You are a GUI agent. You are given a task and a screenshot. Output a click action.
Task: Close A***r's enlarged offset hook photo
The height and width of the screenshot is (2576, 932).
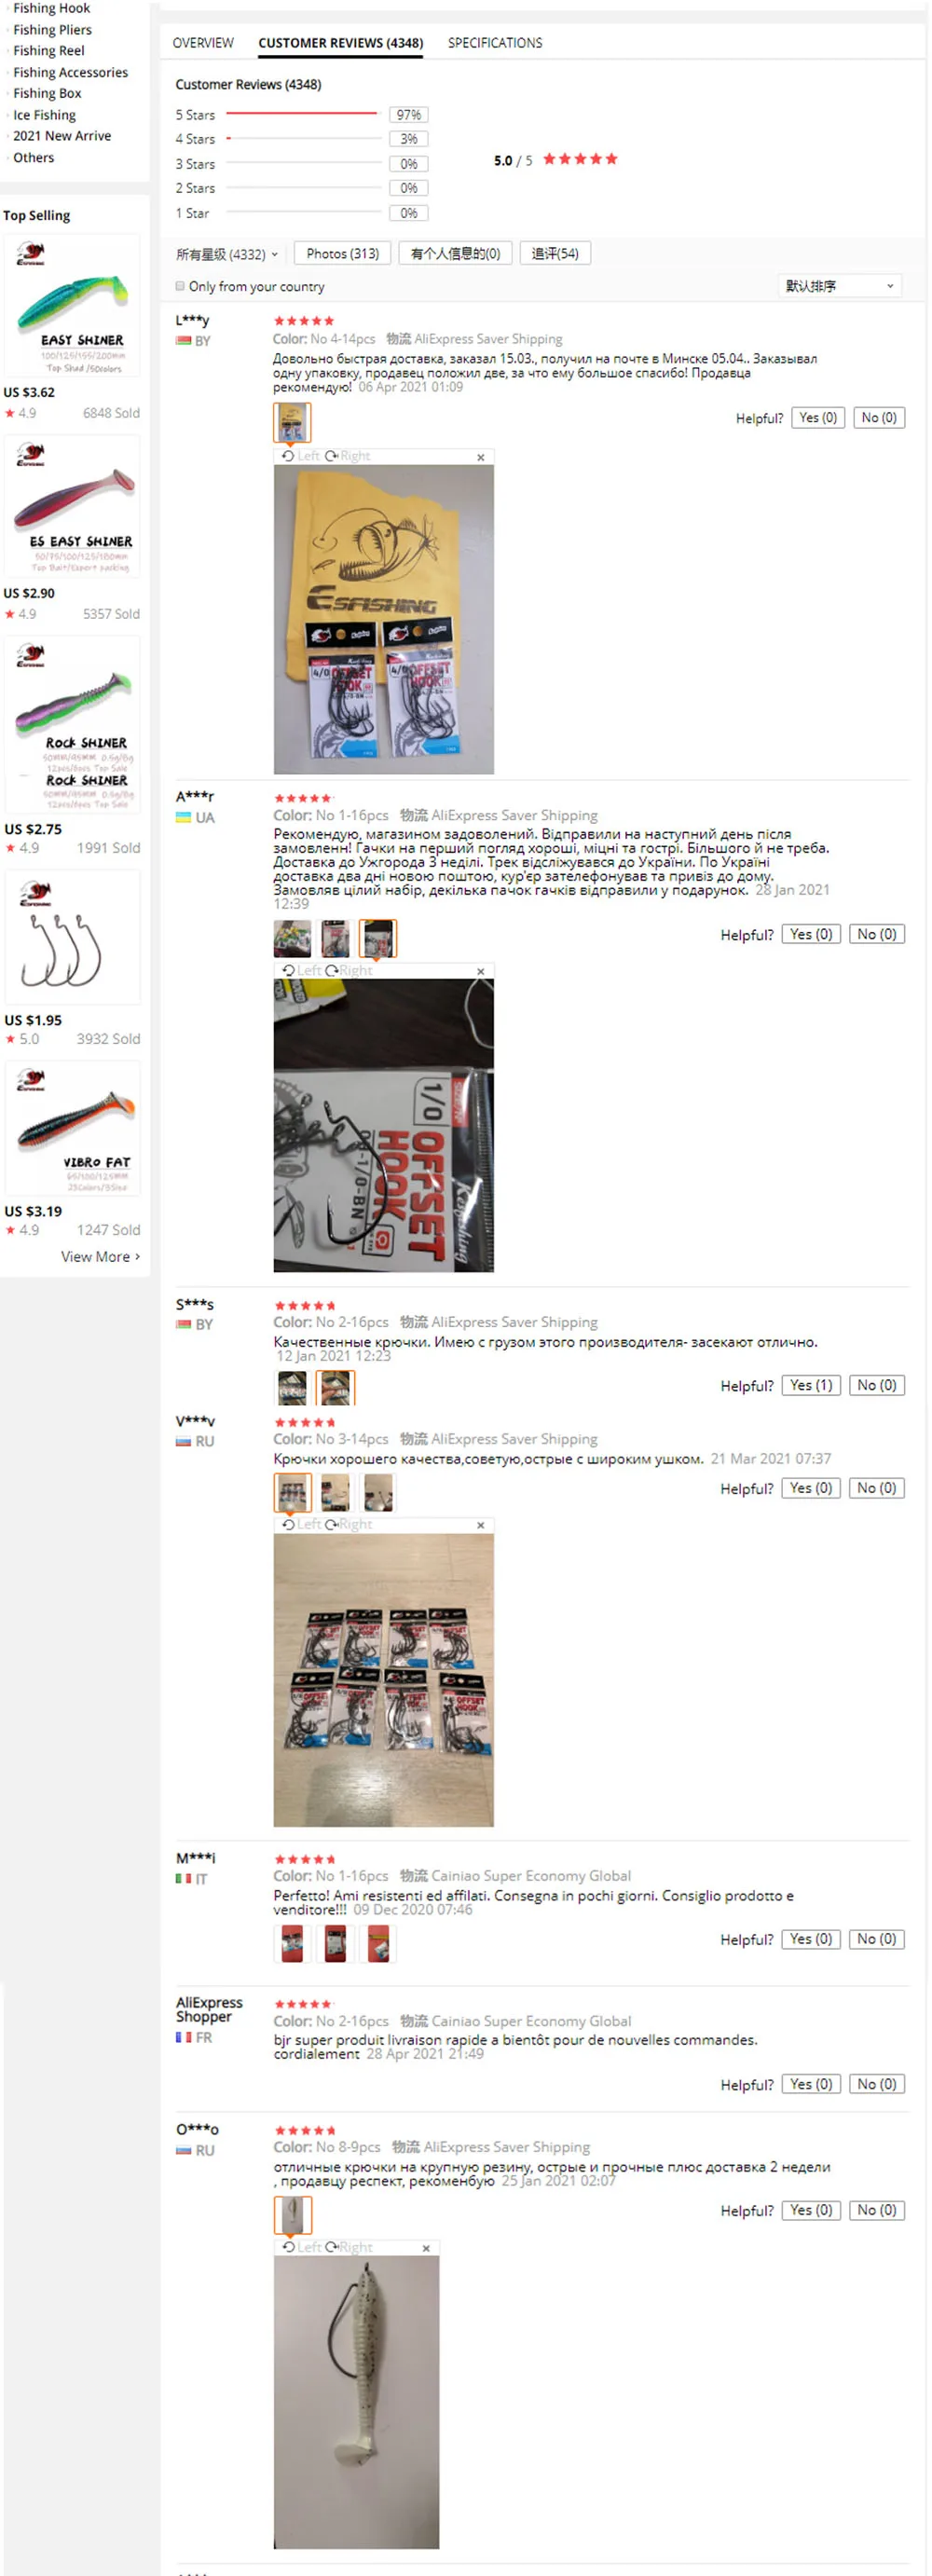(481, 972)
